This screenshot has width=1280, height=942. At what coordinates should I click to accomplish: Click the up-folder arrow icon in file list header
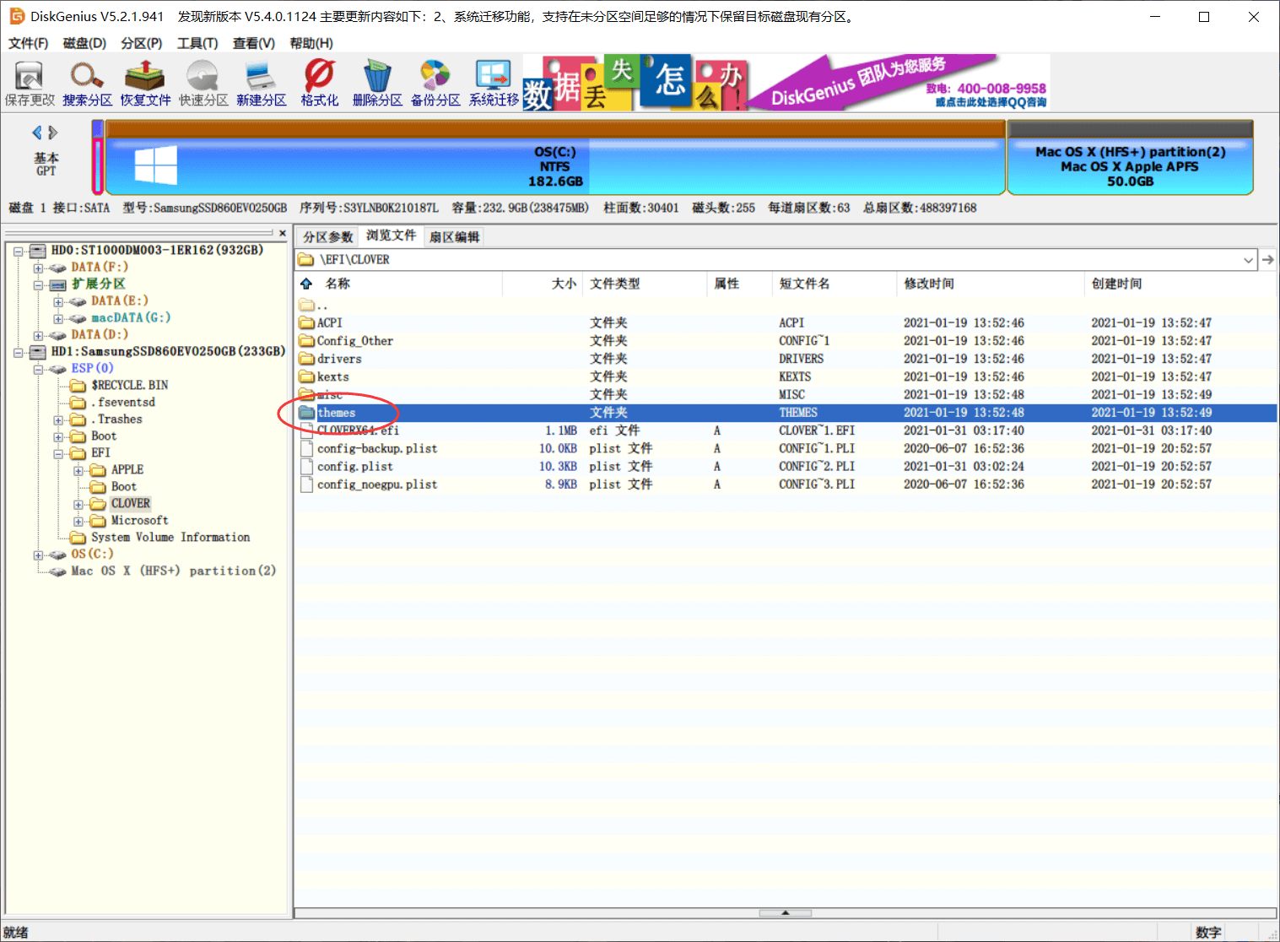[306, 284]
